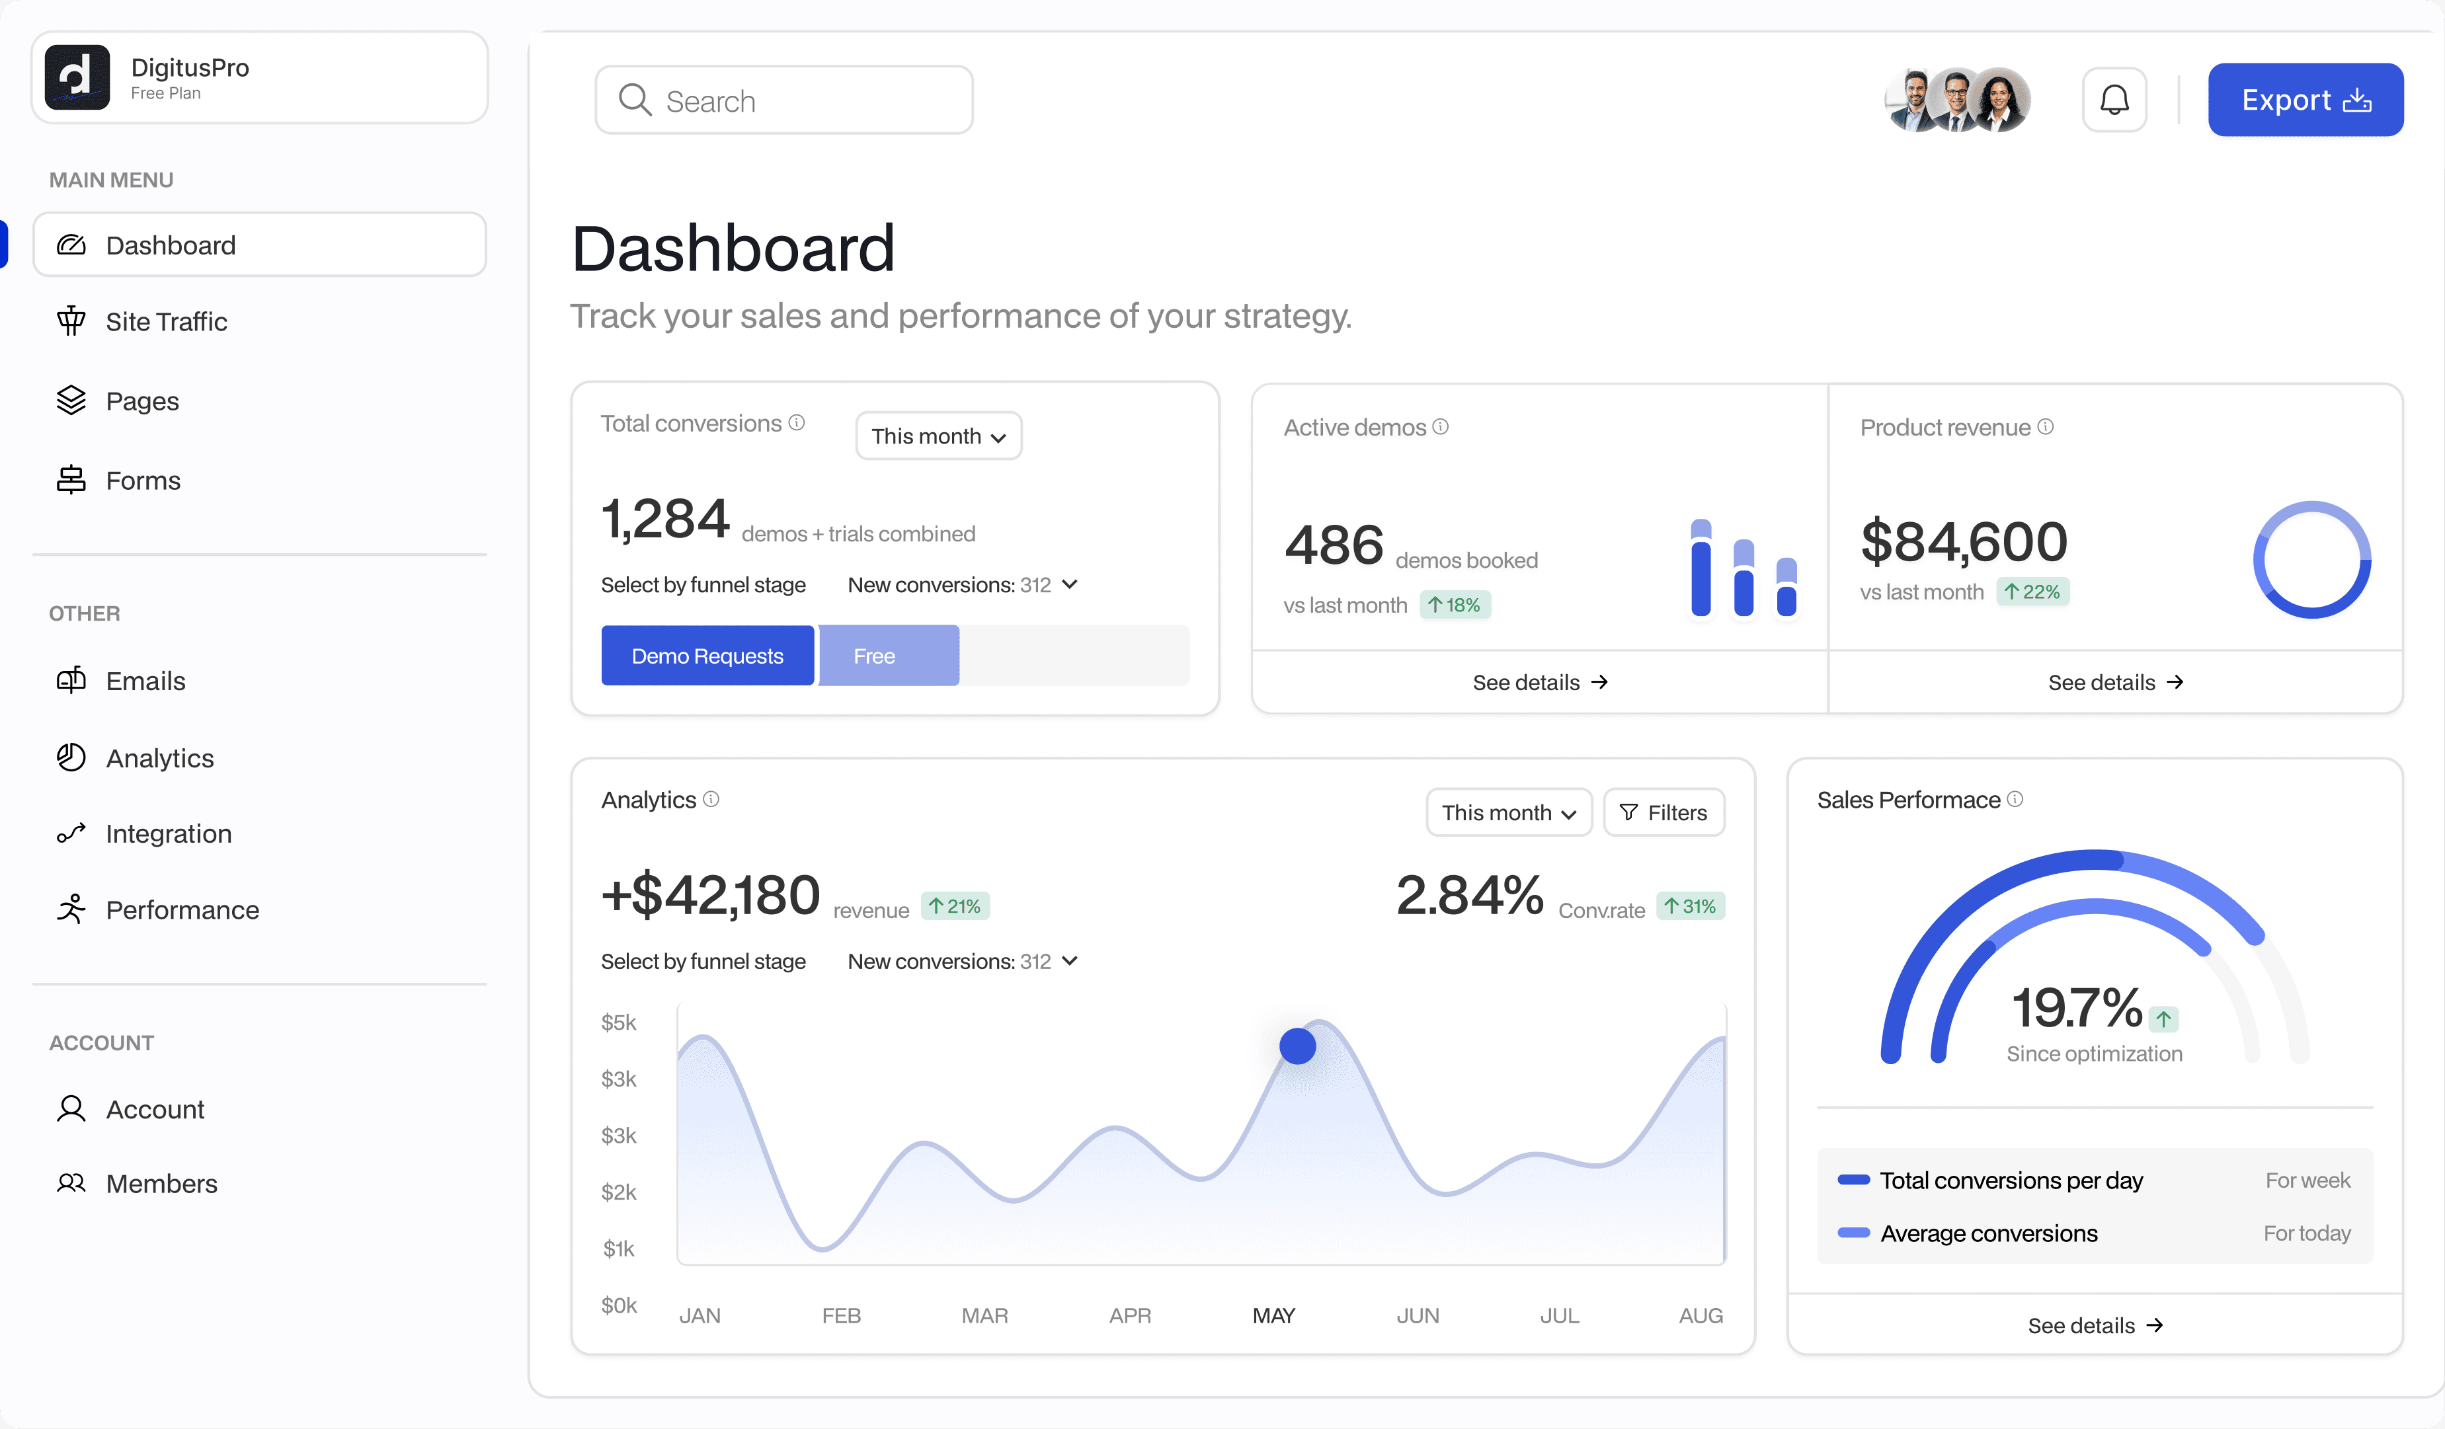2445x1429 pixels.
Task: Click the info icon beside Total conversions
Action: click(x=797, y=423)
